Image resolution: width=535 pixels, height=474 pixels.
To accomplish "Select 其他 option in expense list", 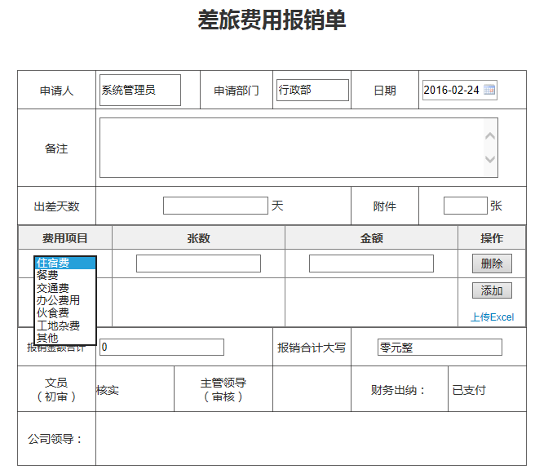I will [65, 338].
